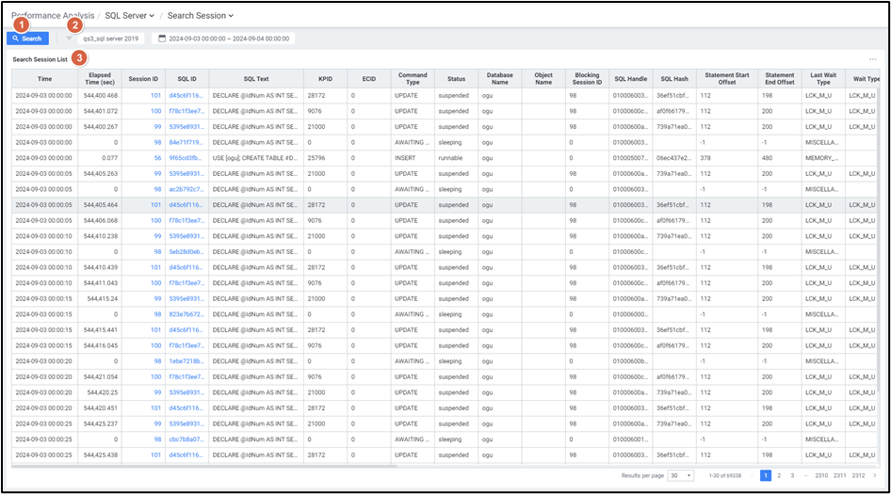Go to page 2 of results
This screenshot has height=494, width=891.
(779, 475)
